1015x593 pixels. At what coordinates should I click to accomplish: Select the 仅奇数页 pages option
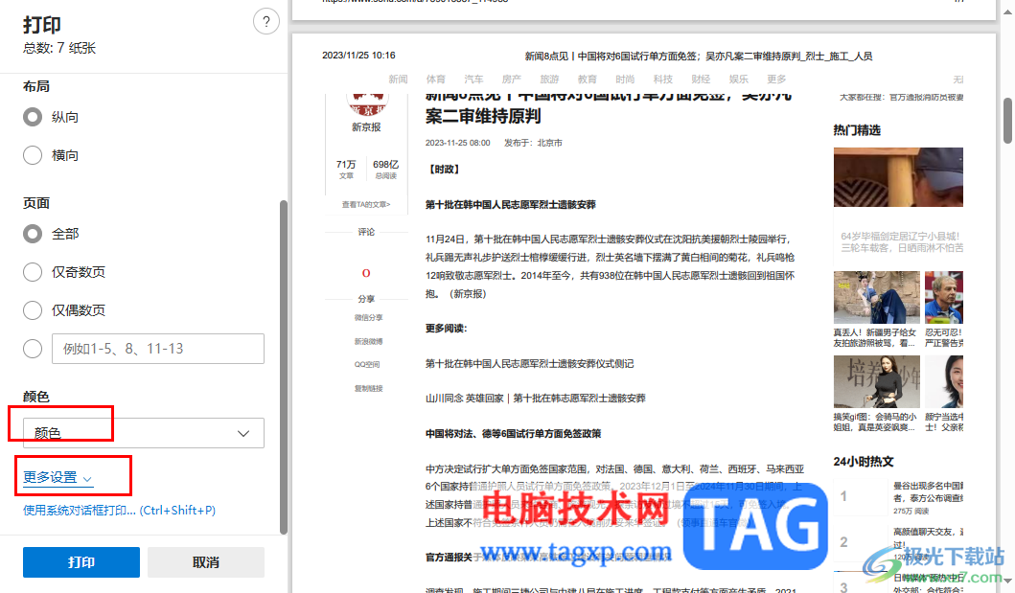pyautogui.click(x=32, y=271)
